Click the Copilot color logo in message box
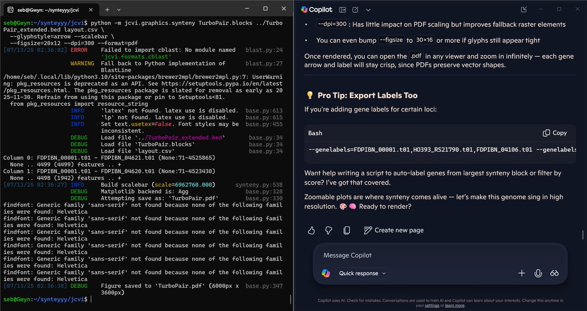The image size is (587, 311). coord(326,273)
